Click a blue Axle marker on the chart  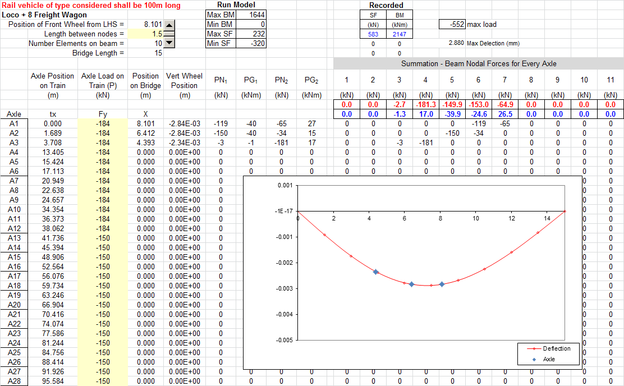click(375, 272)
